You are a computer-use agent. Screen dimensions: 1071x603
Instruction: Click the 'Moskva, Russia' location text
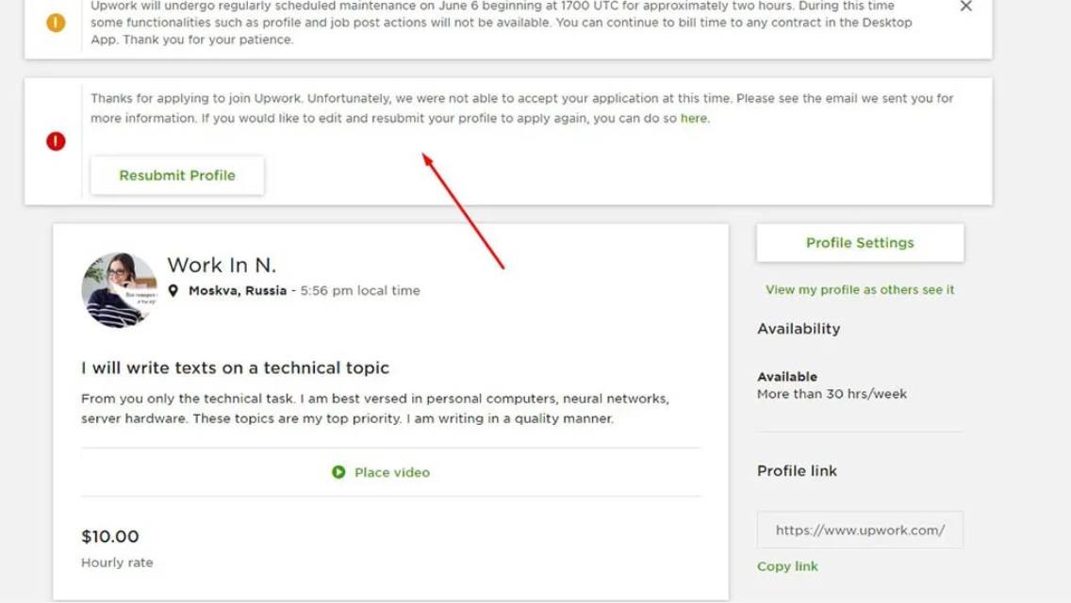click(238, 290)
